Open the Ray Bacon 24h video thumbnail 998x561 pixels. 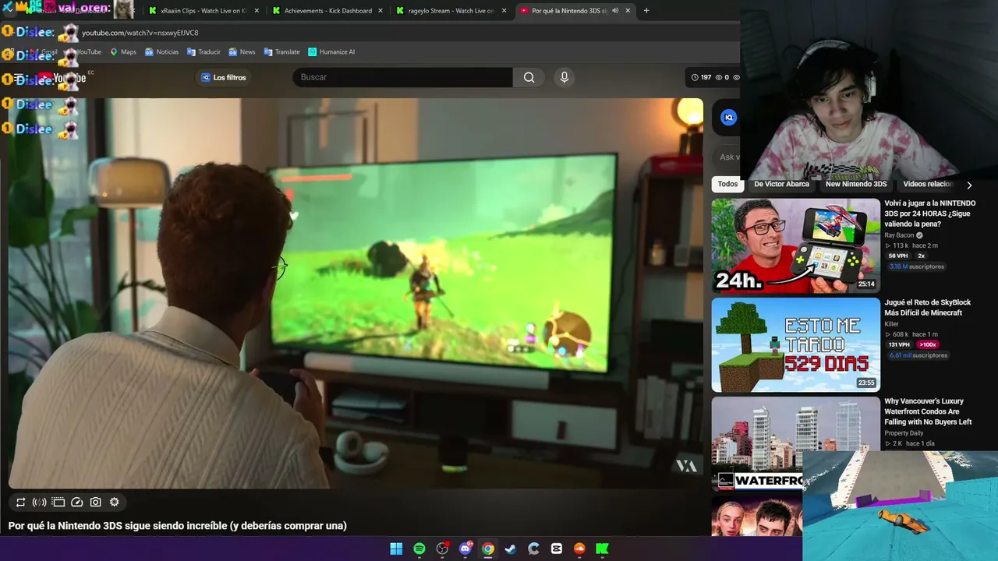795,245
